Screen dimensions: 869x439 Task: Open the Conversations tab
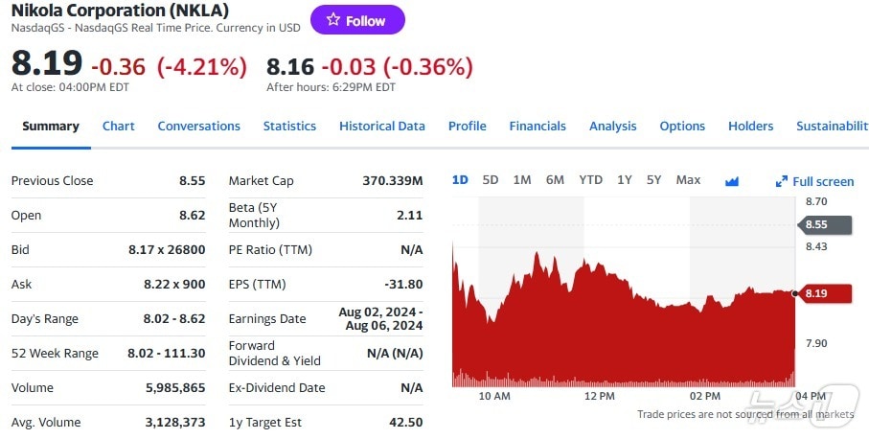pyautogui.click(x=198, y=126)
